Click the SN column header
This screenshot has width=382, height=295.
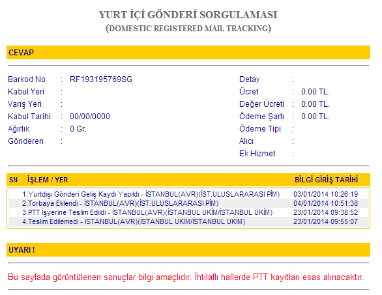click(14, 180)
